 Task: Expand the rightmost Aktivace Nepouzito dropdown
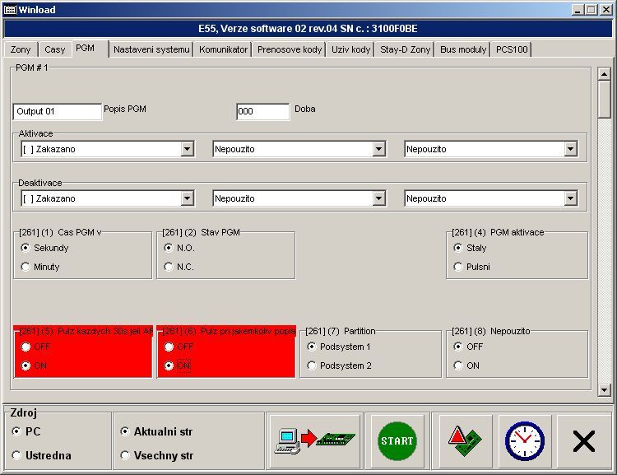(x=570, y=149)
